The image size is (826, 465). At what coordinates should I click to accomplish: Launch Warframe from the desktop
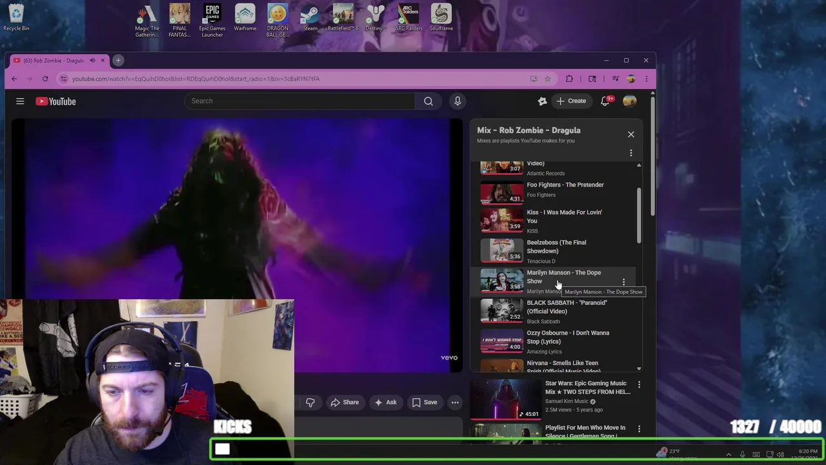[245, 18]
